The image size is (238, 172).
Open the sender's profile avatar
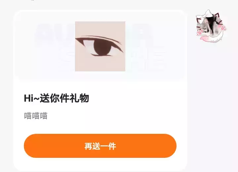[x=211, y=26]
